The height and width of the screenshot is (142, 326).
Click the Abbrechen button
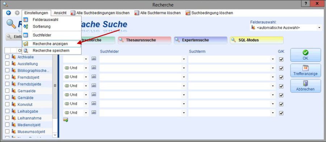pos(305,86)
